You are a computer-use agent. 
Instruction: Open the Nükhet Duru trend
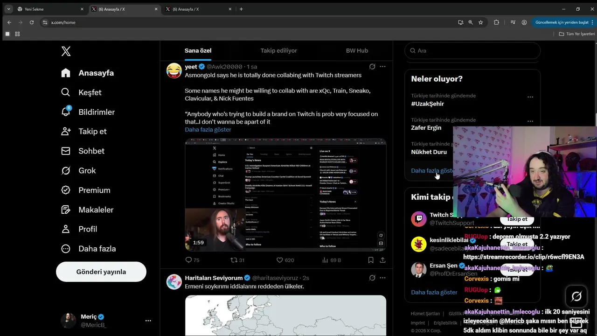(x=429, y=152)
